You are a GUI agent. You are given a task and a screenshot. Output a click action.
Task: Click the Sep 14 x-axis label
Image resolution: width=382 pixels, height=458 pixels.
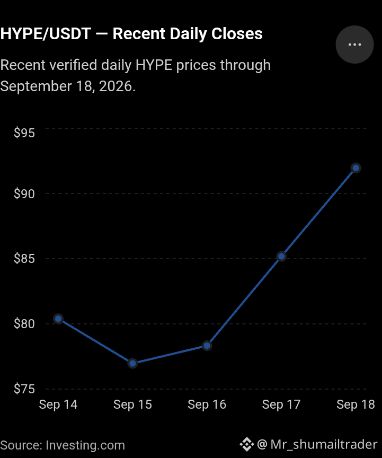pyautogui.click(x=58, y=405)
